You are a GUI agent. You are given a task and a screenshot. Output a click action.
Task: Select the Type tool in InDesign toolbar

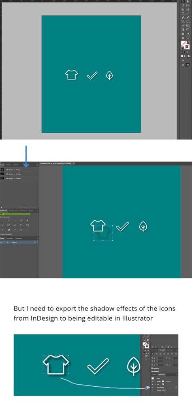tap(183, 13)
